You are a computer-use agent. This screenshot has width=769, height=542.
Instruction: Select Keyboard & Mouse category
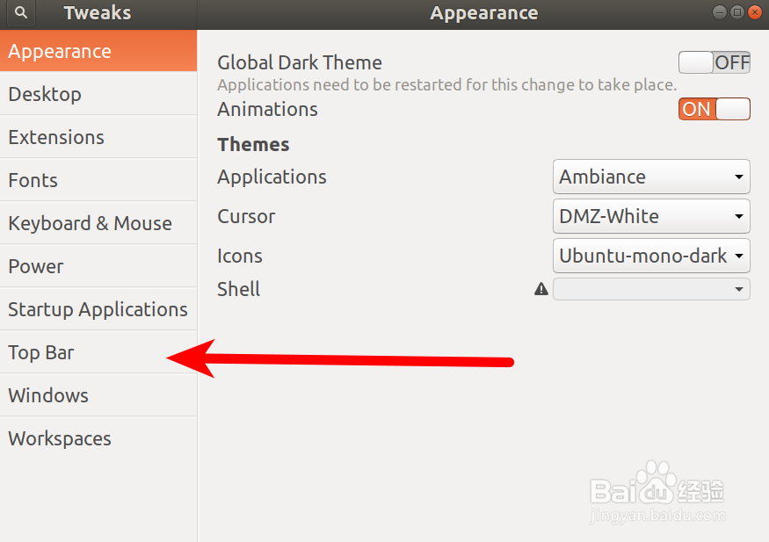point(98,223)
